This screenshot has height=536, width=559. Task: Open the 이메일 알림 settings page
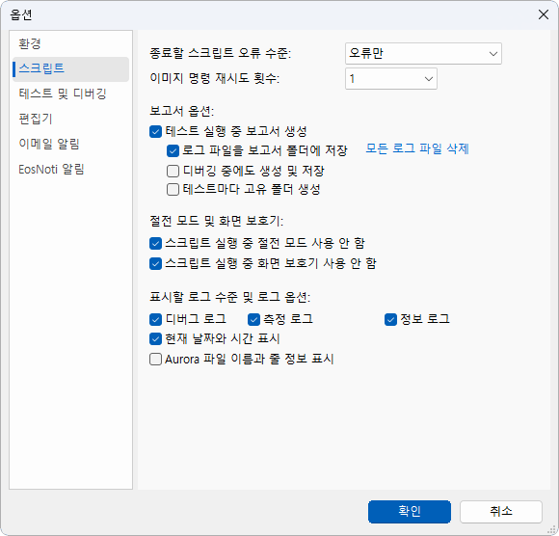click(70, 144)
